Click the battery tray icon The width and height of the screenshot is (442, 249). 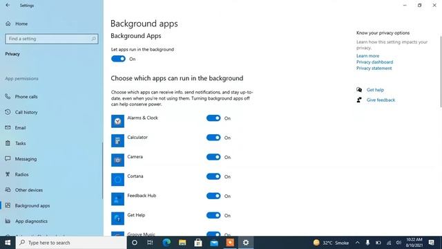click(x=378, y=243)
